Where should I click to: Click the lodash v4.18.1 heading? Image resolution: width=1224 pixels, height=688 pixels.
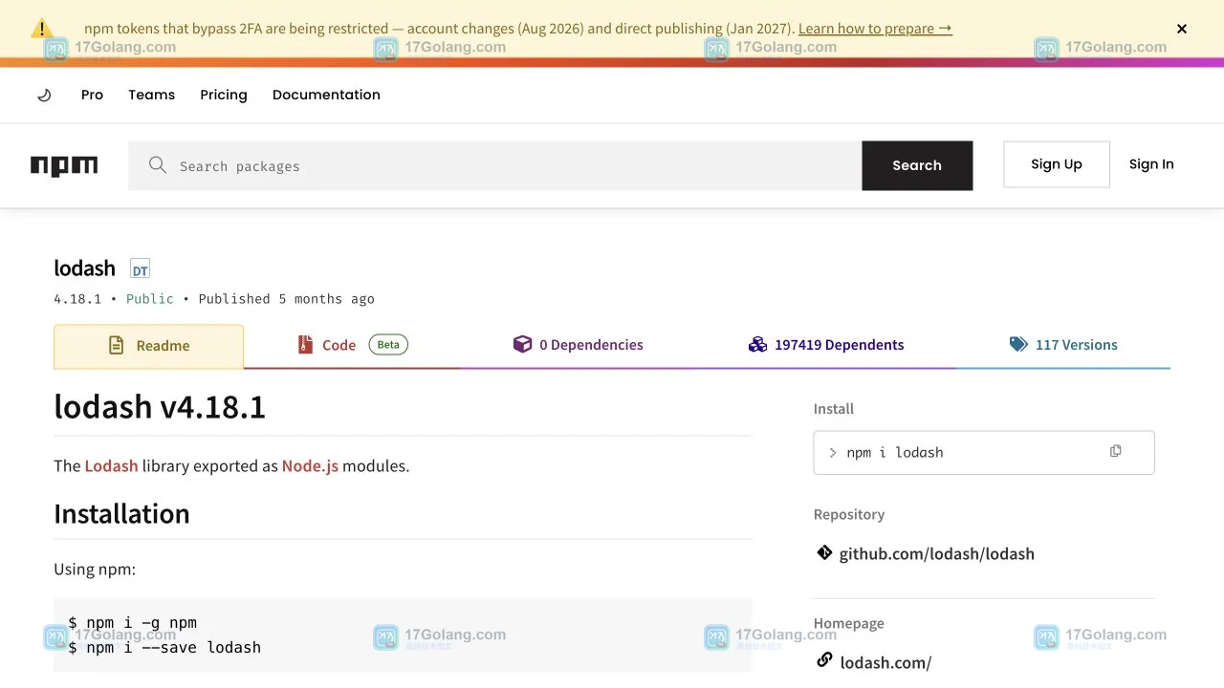[160, 407]
